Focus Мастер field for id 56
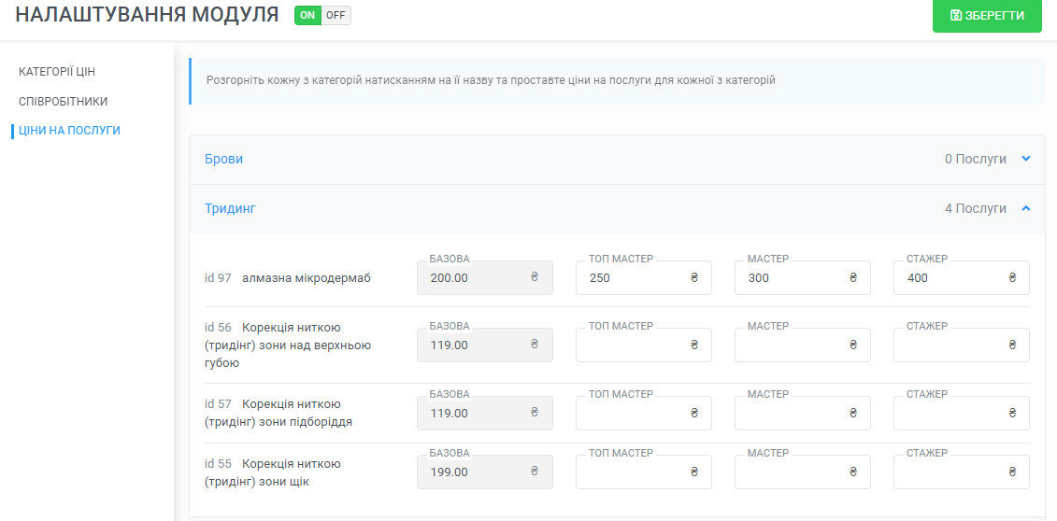Screen dimensions: 1057x521 click(x=803, y=345)
